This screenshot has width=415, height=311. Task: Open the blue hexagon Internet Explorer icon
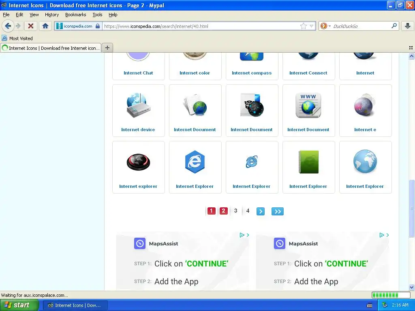point(195,162)
